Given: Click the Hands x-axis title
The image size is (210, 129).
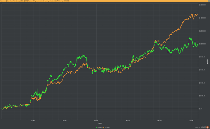Looking at the screenshot, I should click(100, 123).
